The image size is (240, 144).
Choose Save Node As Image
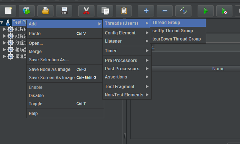(65, 69)
